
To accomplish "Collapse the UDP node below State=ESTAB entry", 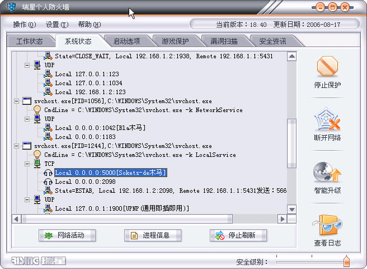I will point(27,200).
